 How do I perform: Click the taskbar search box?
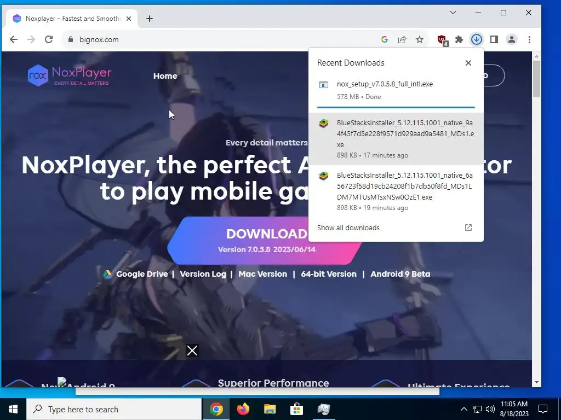(114, 409)
